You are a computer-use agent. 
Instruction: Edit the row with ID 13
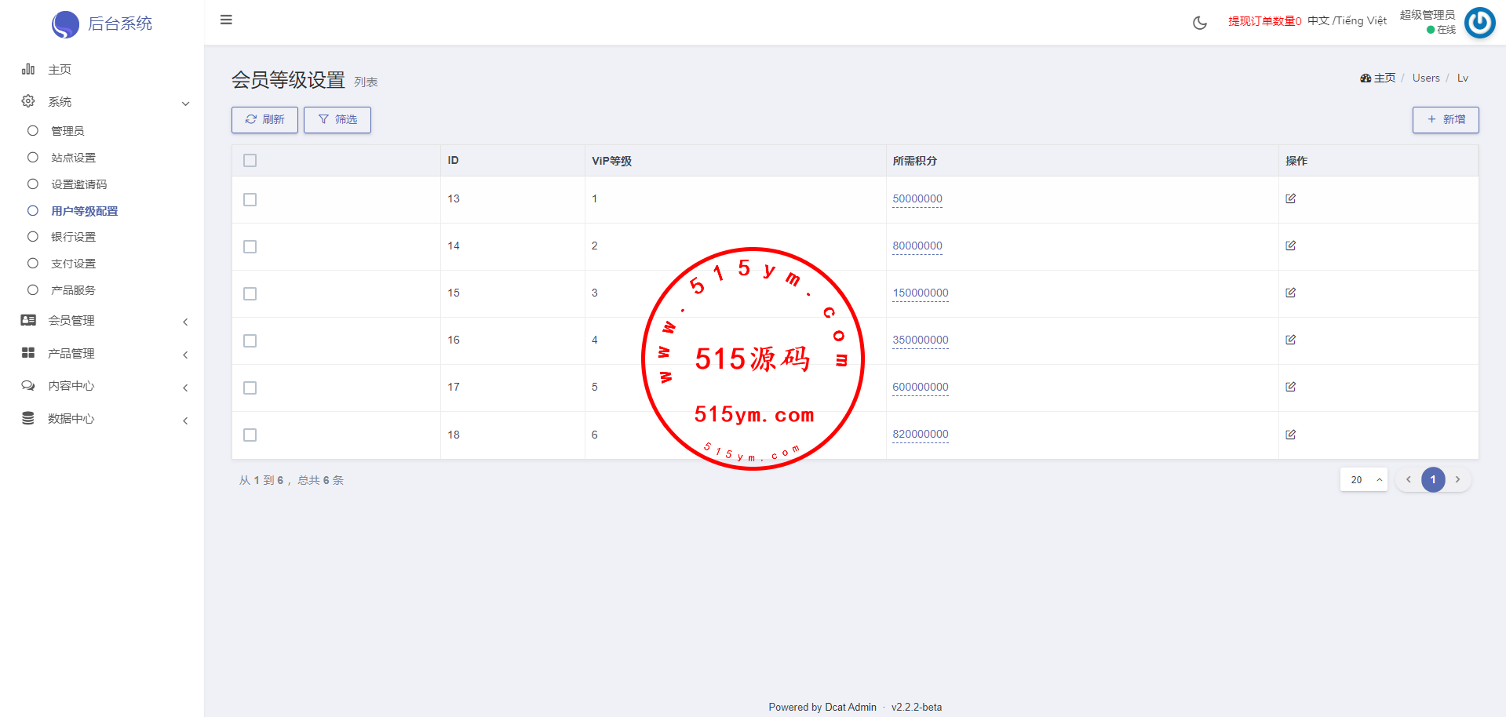point(1290,198)
